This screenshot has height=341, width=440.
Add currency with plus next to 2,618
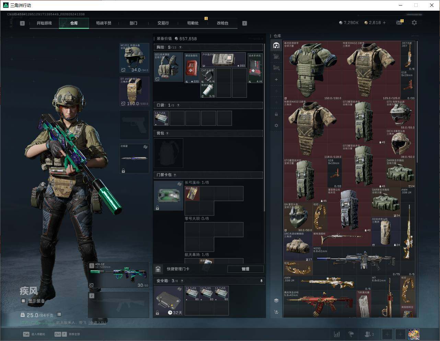point(384,23)
